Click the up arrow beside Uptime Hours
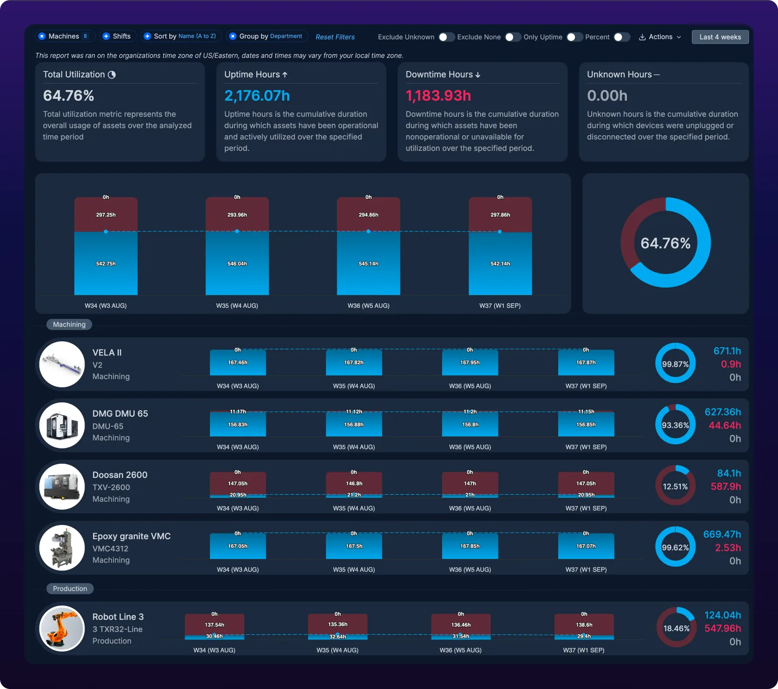This screenshot has width=778, height=689. 285,74
